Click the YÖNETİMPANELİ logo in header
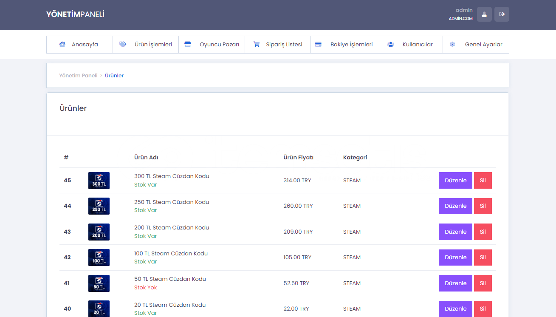This screenshot has height=317, width=556. click(x=75, y=14)
